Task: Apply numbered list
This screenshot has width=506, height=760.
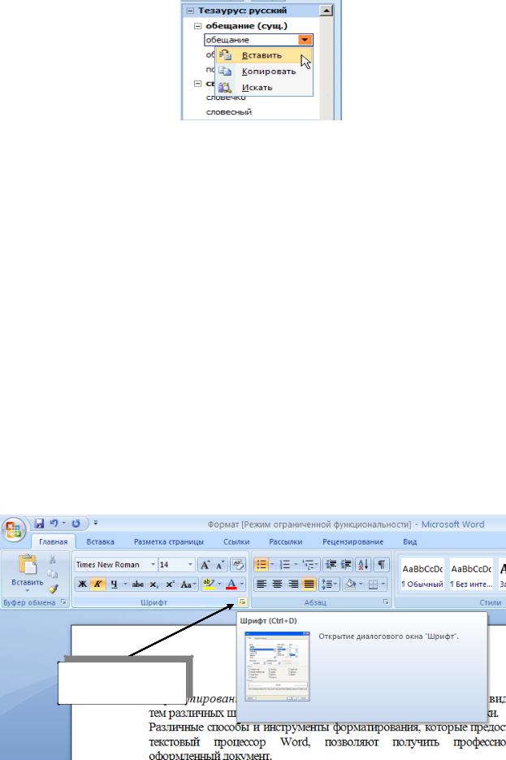Action: point(285,565)
